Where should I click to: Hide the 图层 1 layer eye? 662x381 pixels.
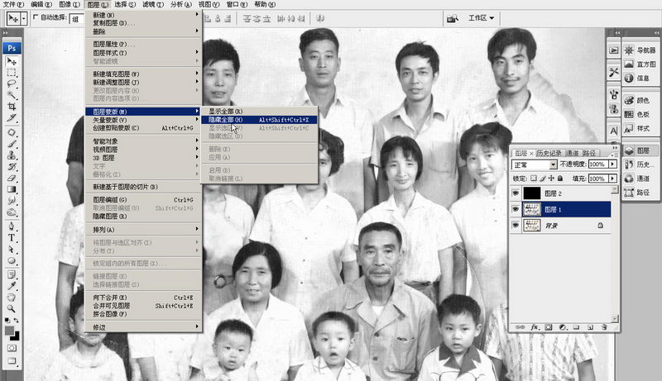[x=516, y=209]
